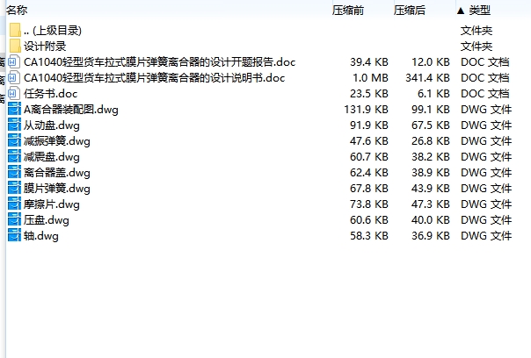The width and height of the screenshot is (531, 358).
Task: Select the file 减震盘.dwg
Action: 52,157
